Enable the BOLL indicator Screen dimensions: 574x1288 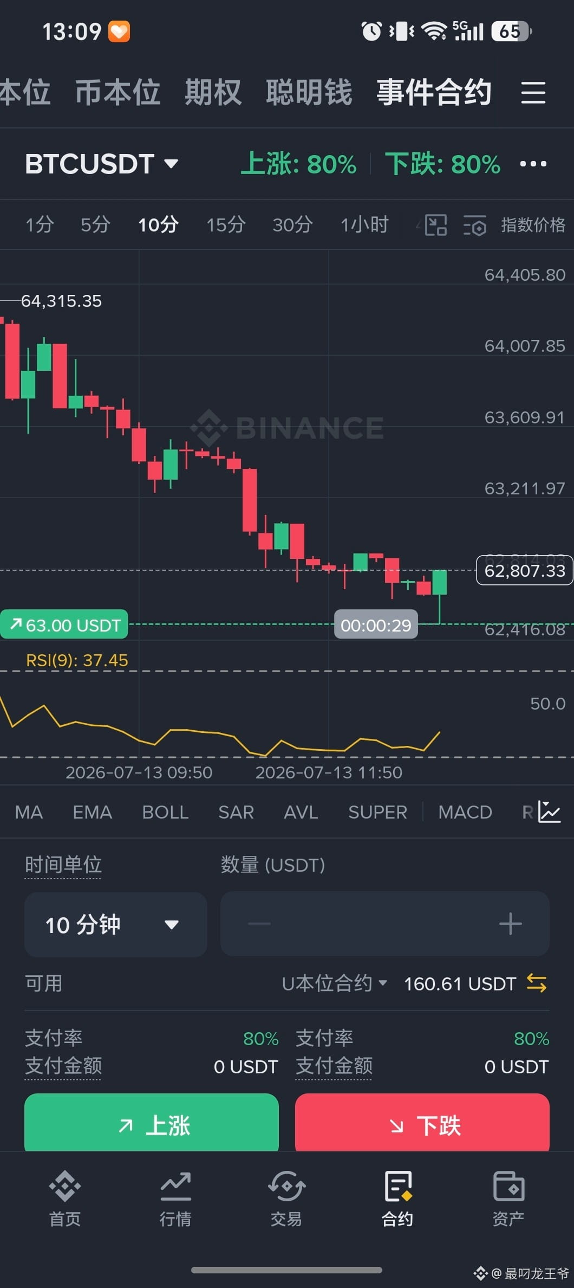click(x=165, y=812)
